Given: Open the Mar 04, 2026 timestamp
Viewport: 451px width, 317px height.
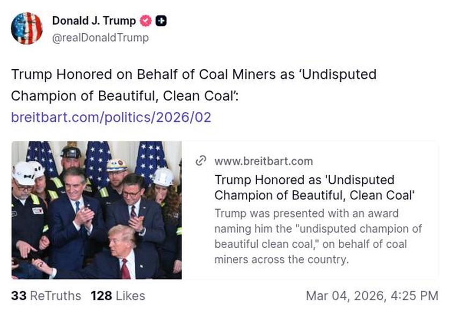Looking at the screenshot, I should pyautogui.click(x=372, y=296).
